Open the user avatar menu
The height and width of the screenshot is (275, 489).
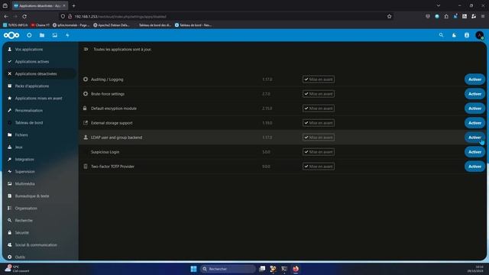pyautogui.click(x=480, y=35)
